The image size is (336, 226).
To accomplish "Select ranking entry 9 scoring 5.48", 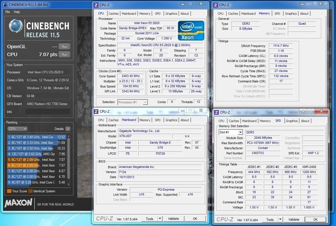I will pos(37,182).
